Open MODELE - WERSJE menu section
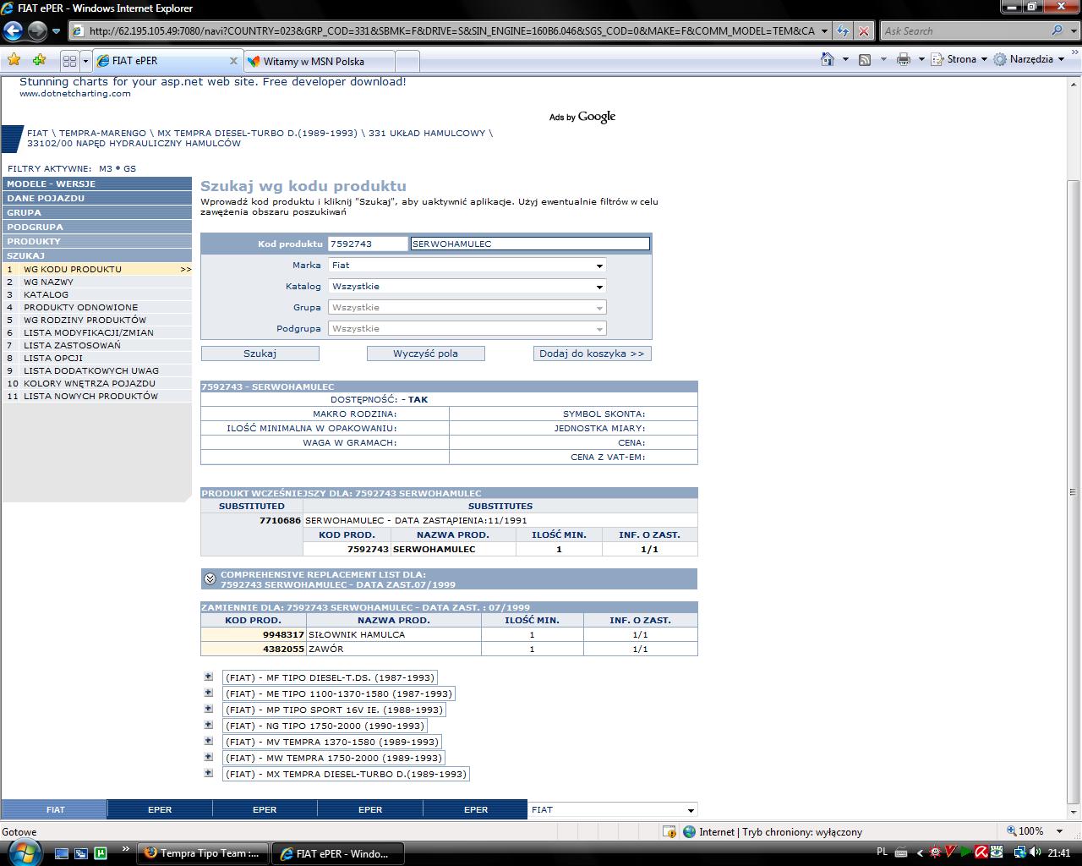The height and width of the screenshot is (866, 1082). pyautogui.click(x=97, y=184)
